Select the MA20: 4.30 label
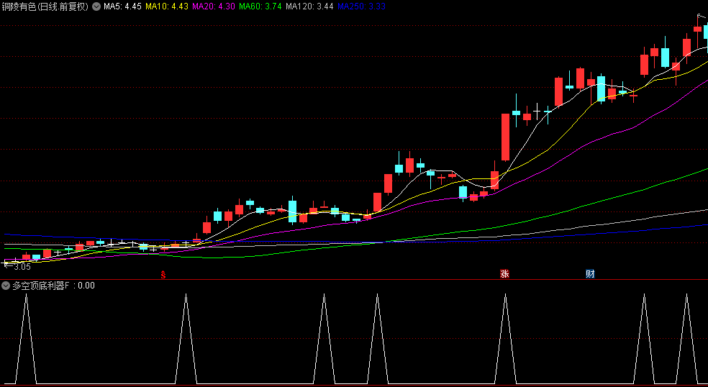 214,6
